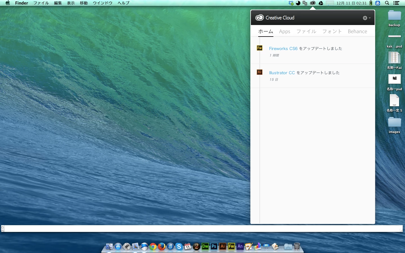Click the date and time display
Viewport: 405px width, 253px height.
click(x=352, y=3)
